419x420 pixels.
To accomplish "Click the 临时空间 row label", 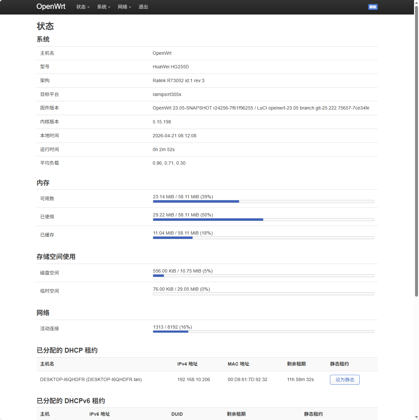I will [49, 291].
